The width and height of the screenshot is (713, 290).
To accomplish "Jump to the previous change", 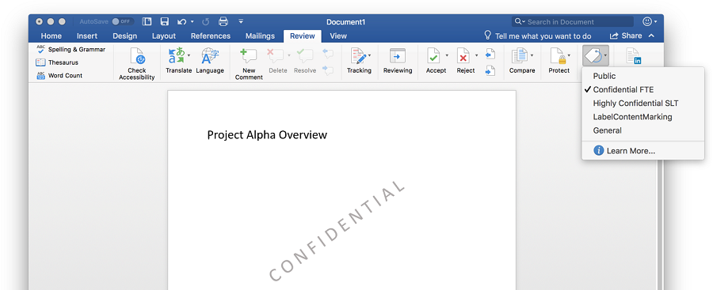I will [490, 55].
